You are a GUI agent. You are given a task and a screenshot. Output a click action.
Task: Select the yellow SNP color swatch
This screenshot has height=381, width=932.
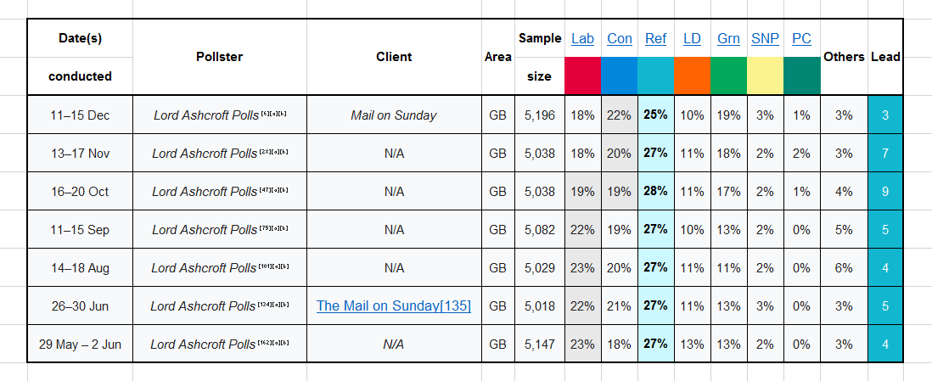[765, 76]
